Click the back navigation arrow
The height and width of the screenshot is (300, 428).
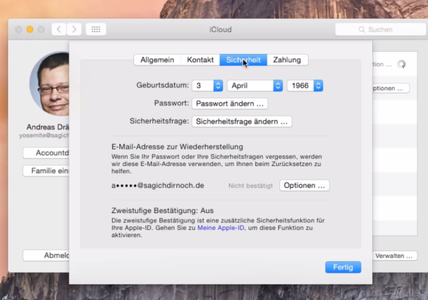59,29
